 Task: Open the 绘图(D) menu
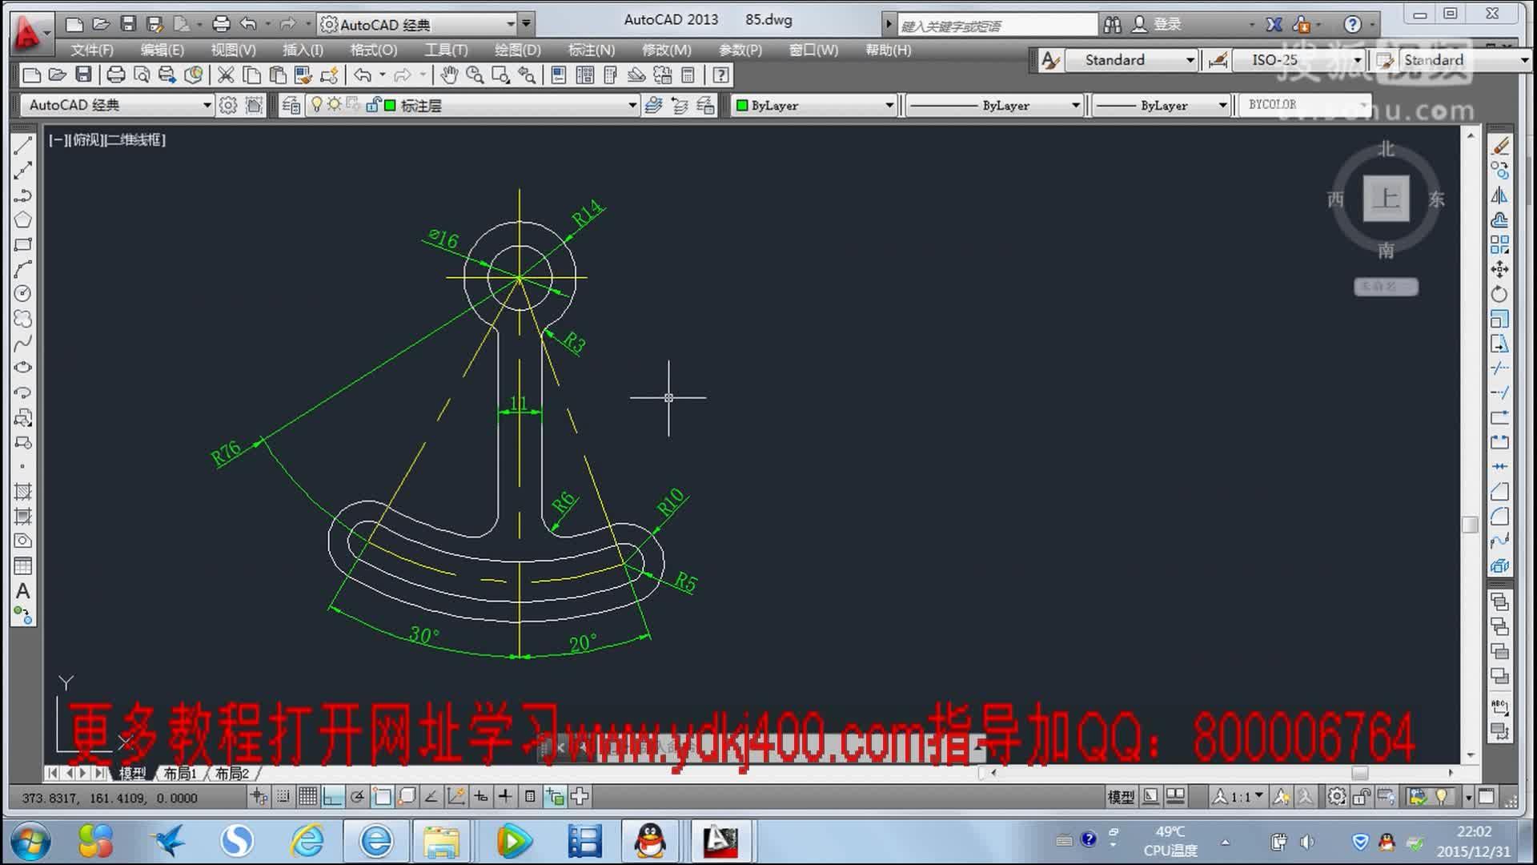(517, 50)
